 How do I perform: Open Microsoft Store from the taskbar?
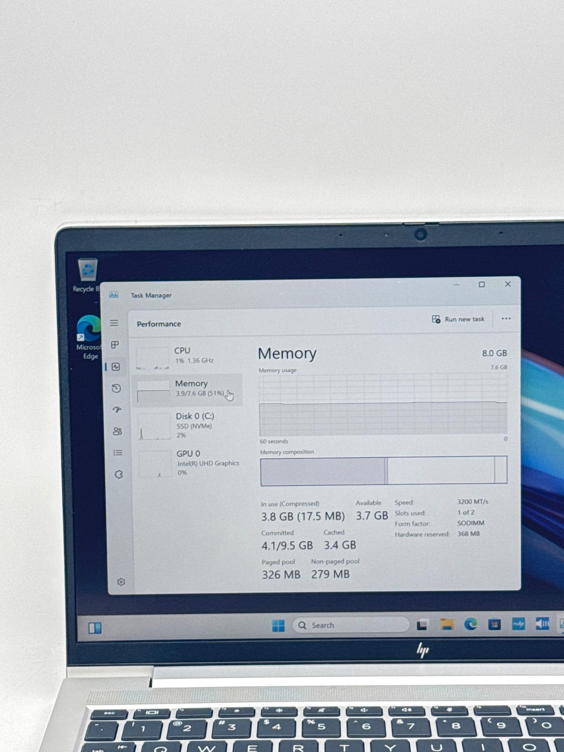pyautogui.click(x=494, y=624)
